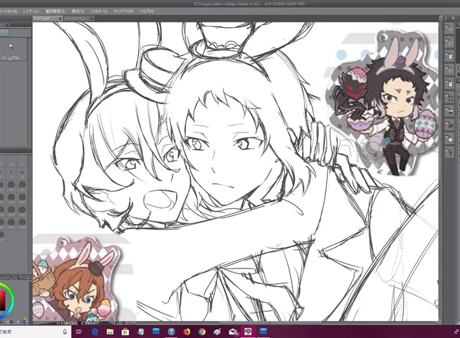Open the topmost material folder icon
The width and height of the screenshot is (460, 338).
[449, 28]
